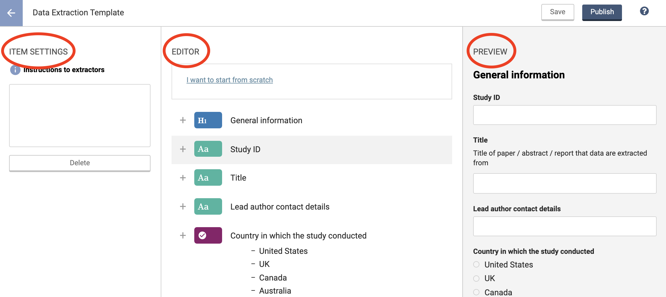Click the plus expander beside General information
The height and width of the screenshot is (297, 666).
point(183,120)
